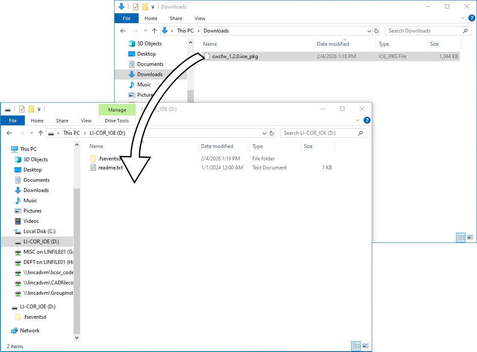The image size is (477, 352).
Task: Open the View tab in Downloads window
Action: (x=200, y=18)
